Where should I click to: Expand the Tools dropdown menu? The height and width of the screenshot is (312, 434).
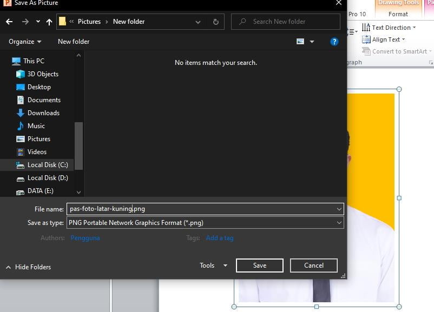coord(214,265)
